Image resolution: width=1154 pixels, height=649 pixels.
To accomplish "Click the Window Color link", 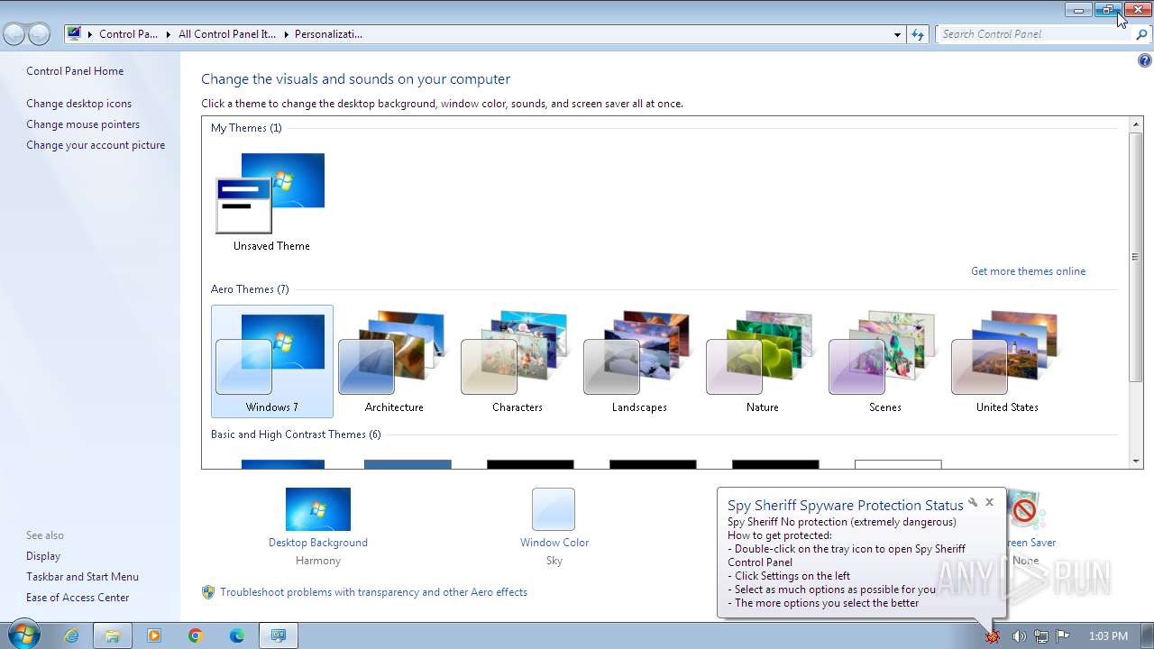I will coord(554,543).
